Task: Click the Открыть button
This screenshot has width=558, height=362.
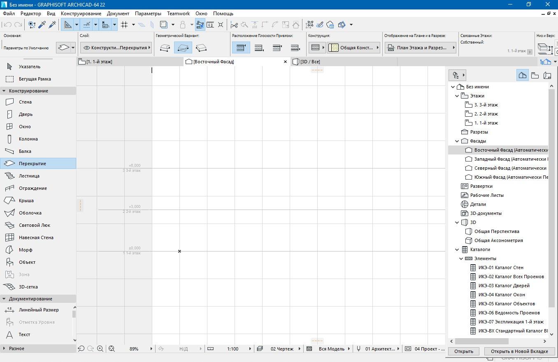Action: 464,351
